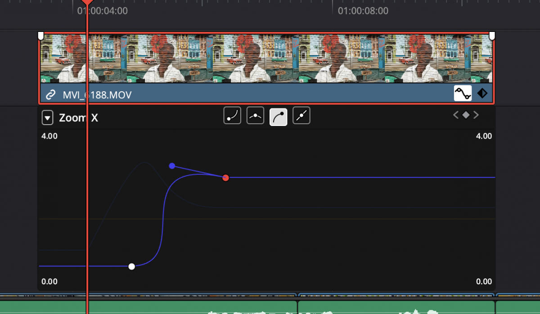The height and width of the screenshot is (314, 540).
Task: Click the Zoom X curve label
Action: pos(78,118)
